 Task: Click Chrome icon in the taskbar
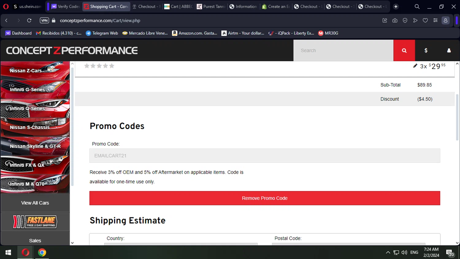[42, 252]
